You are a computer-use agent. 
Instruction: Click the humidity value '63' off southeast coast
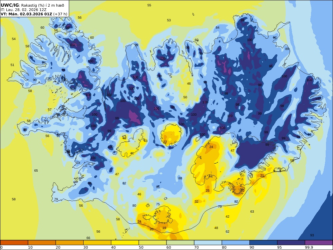click(x=252, y=212)
